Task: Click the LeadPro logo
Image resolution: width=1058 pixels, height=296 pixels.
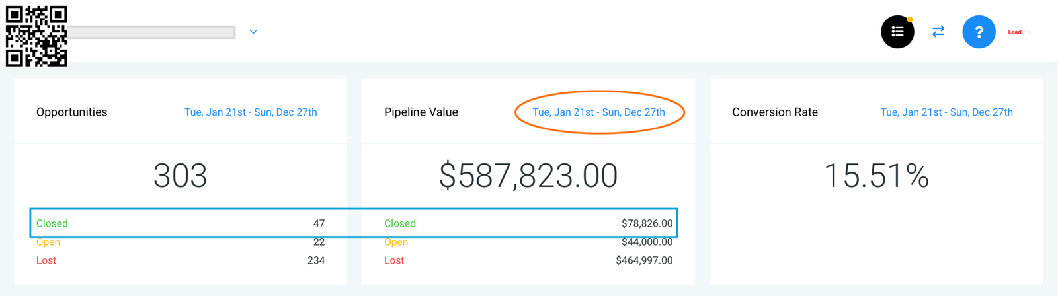Action: click(1018, 32)
